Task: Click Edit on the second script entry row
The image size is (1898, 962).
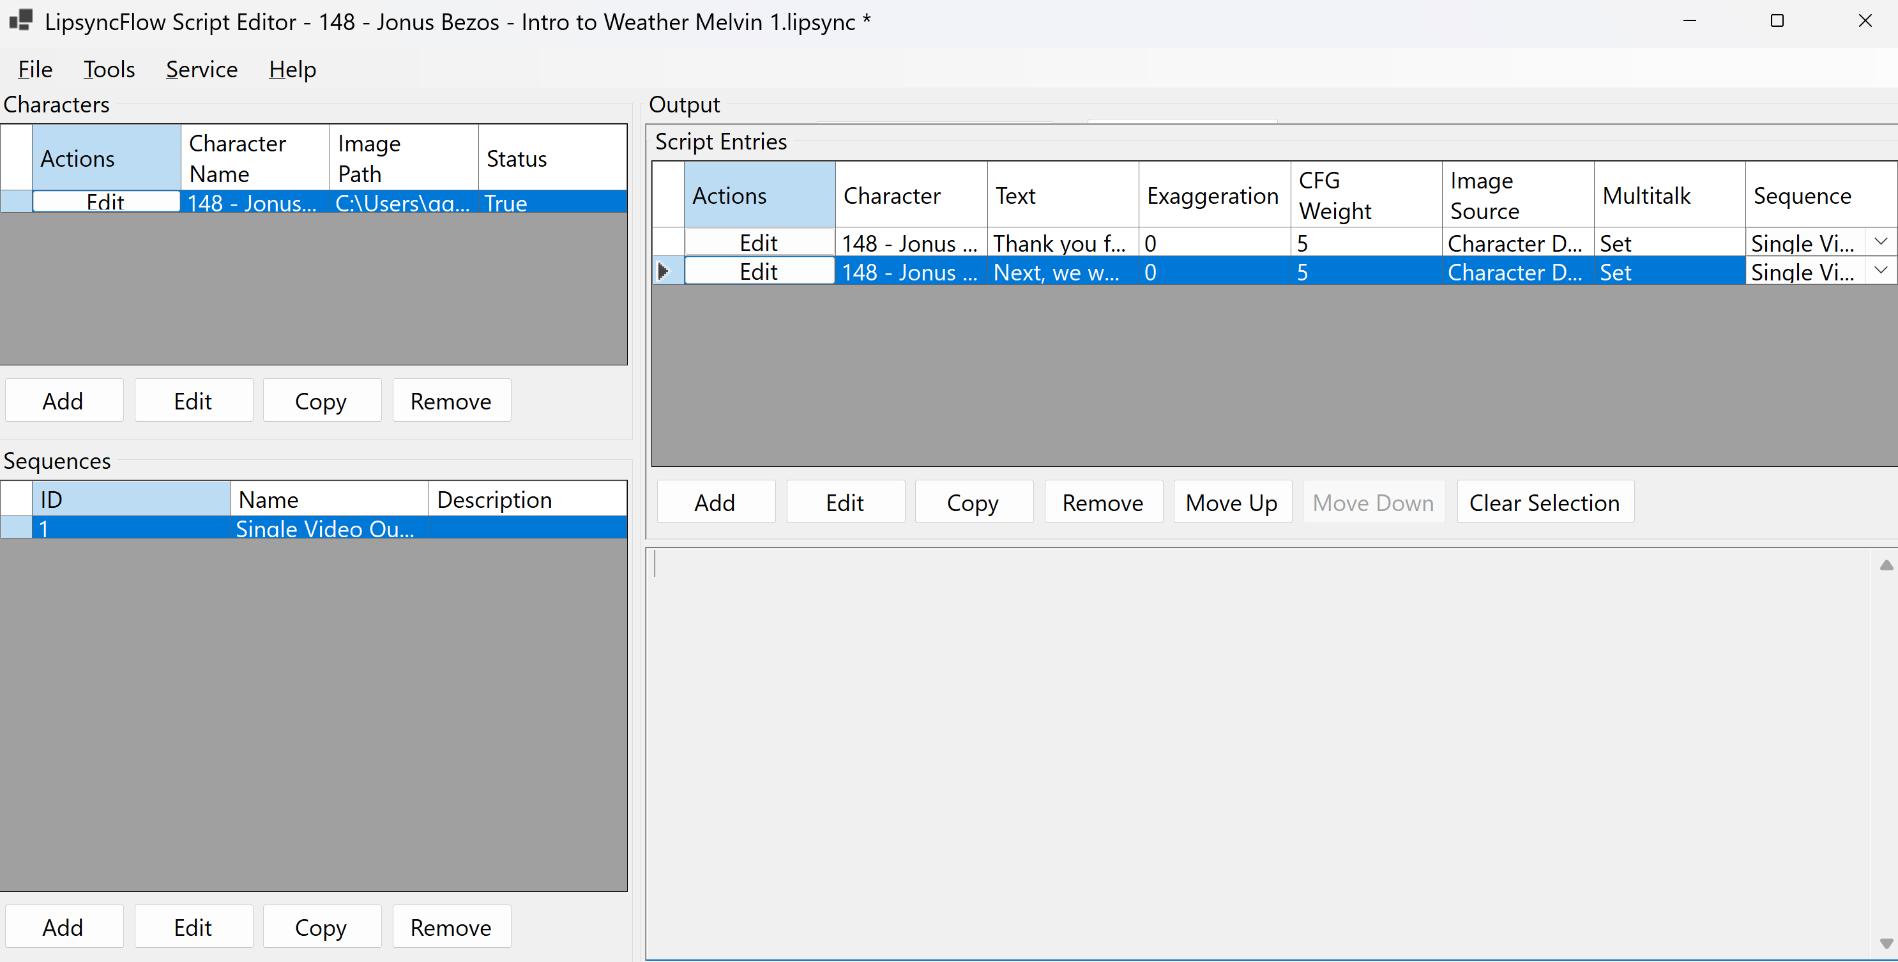Action: coord(758,271)
